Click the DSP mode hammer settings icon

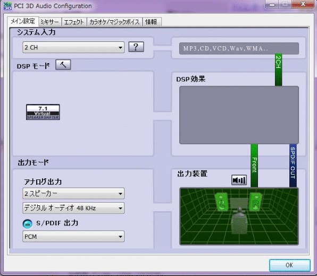tap(63, 65)
